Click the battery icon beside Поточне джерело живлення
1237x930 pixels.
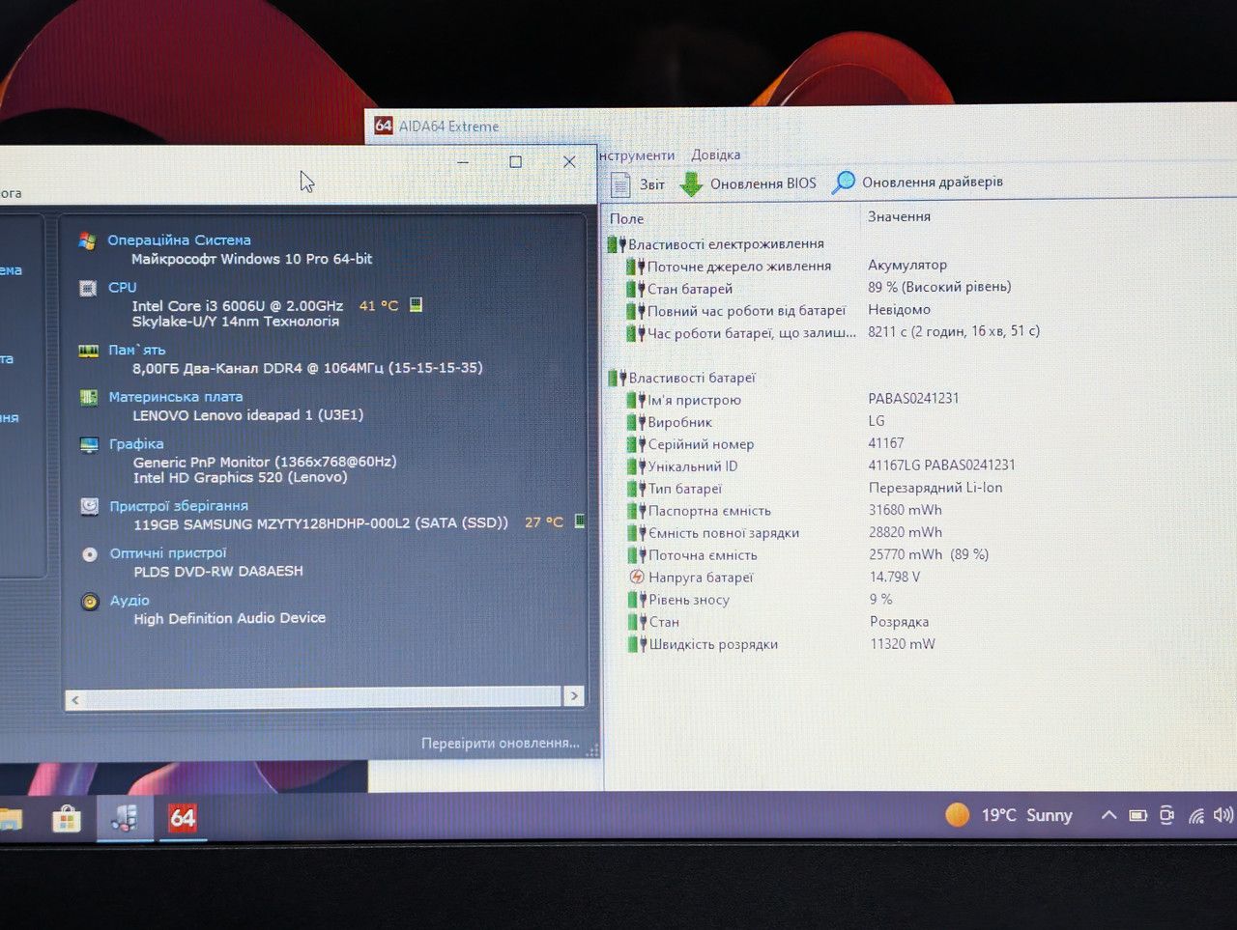[x=635, y=267]
